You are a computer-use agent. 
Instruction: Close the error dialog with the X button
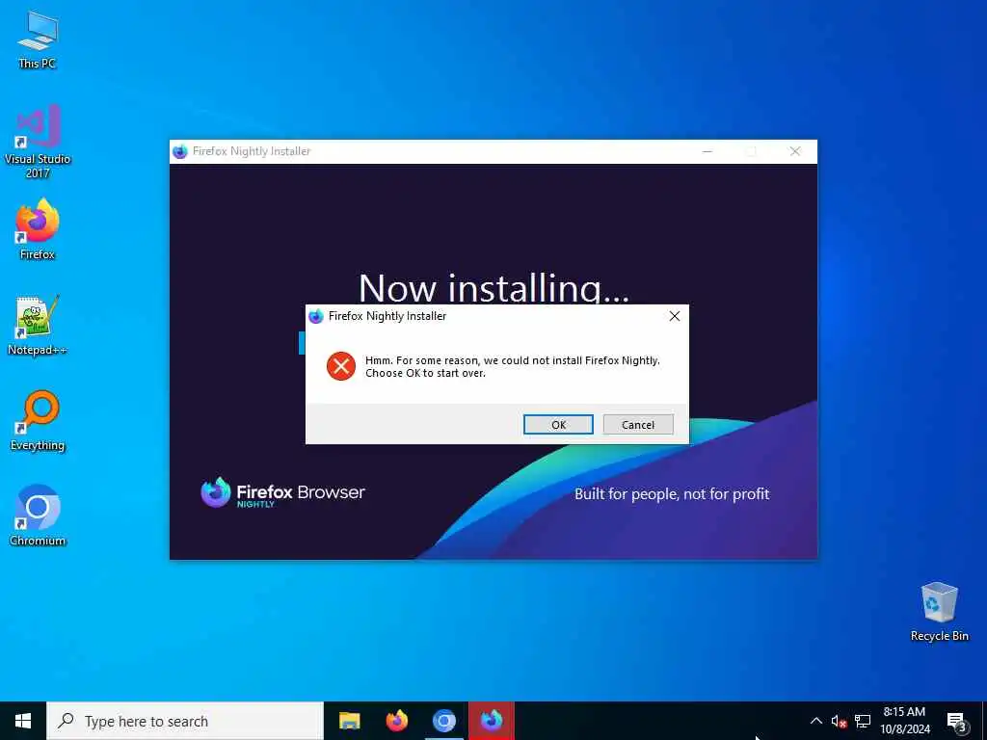point(674,316)
